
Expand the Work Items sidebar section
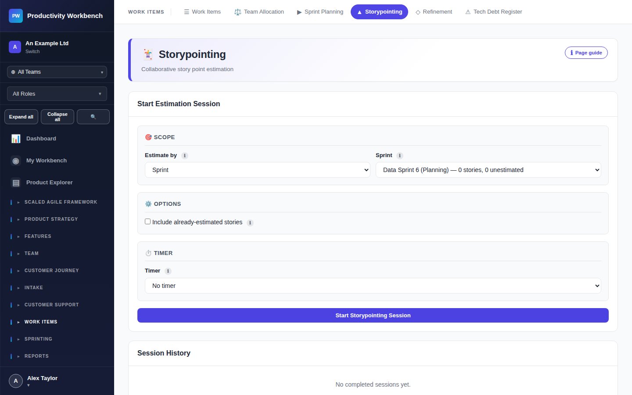point(57,322)
